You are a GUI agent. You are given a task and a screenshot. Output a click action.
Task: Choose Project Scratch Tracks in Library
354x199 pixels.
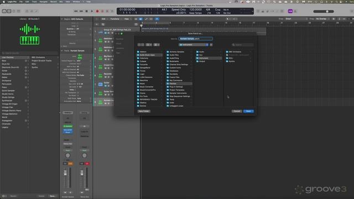pyautogui.click(x=44, y=61)
